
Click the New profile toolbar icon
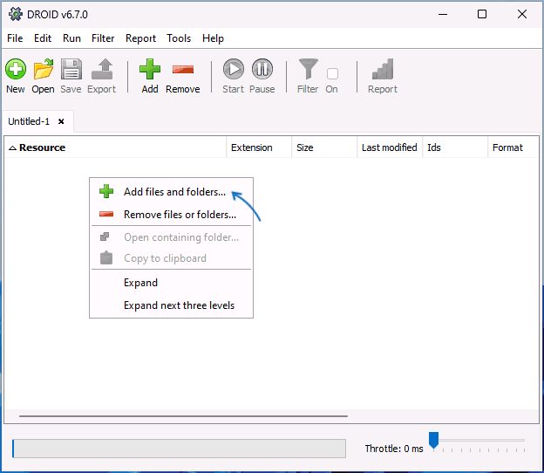pos(16,70)
